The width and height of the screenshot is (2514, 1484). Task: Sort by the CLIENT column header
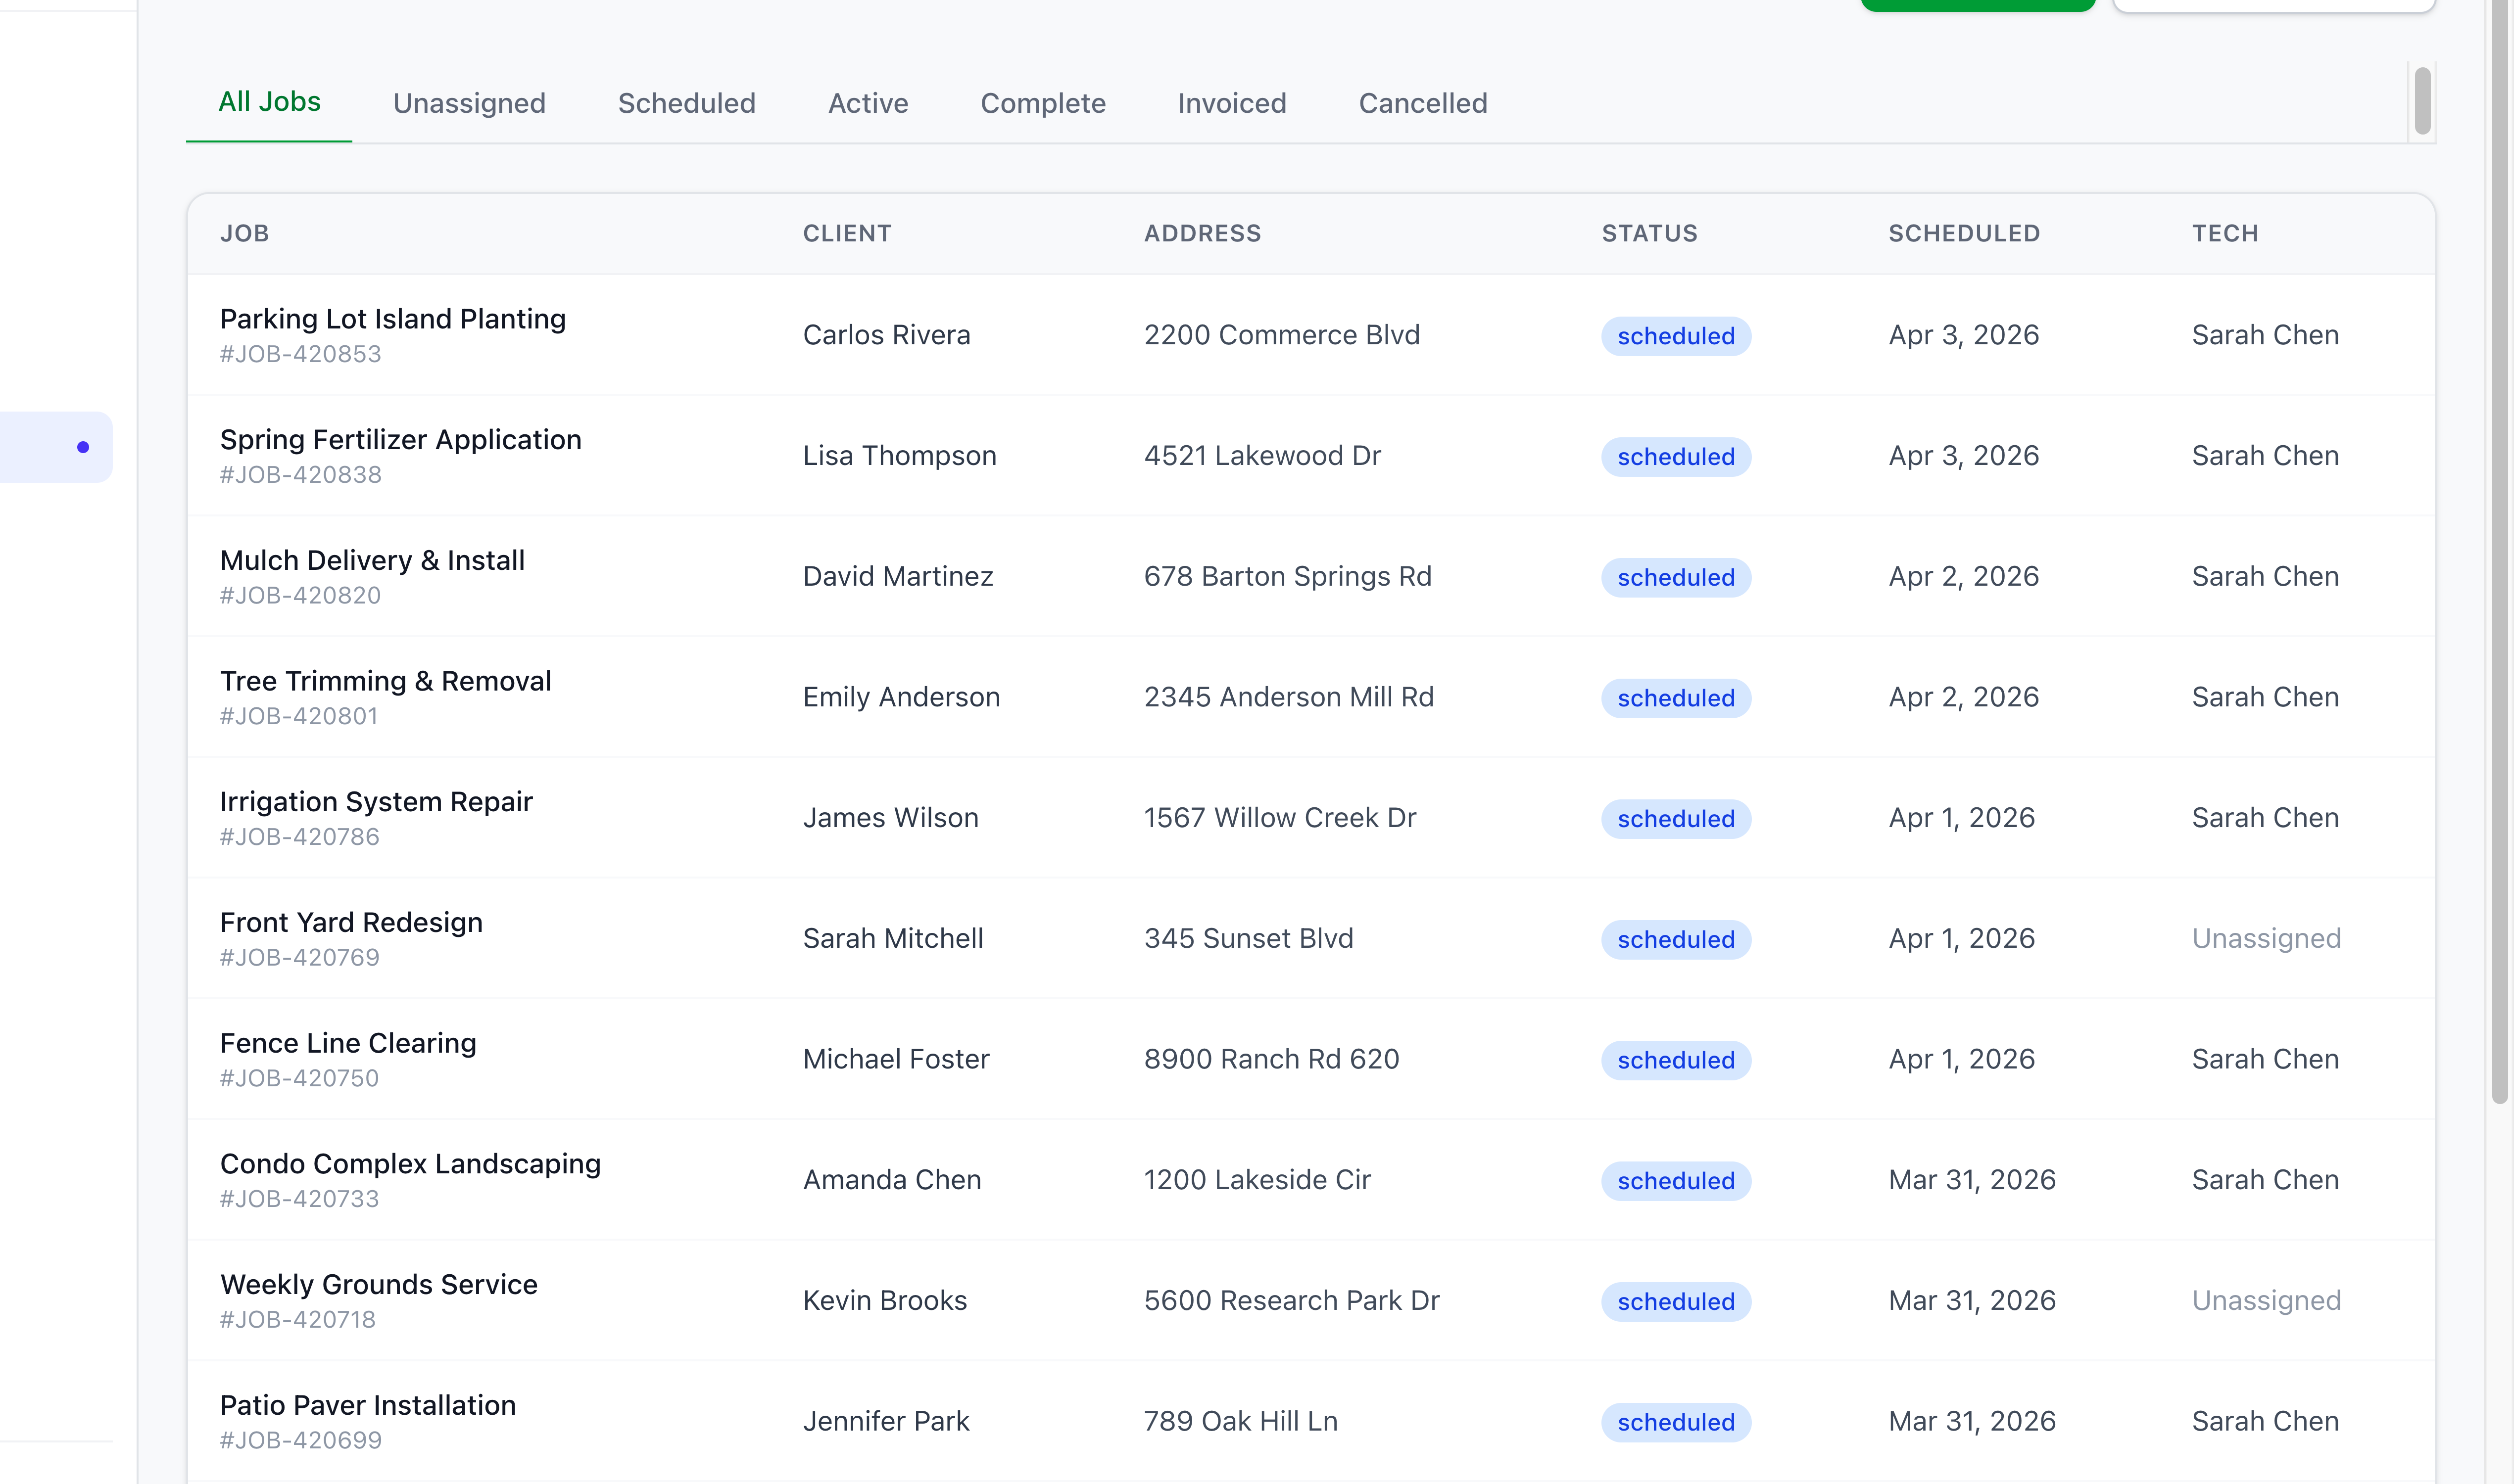tap(846, 233)
